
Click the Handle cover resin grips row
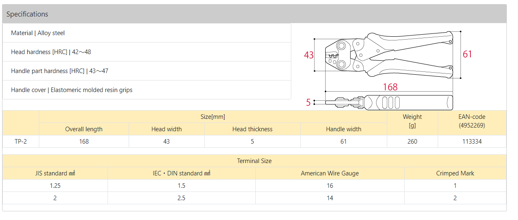point(147,90)
